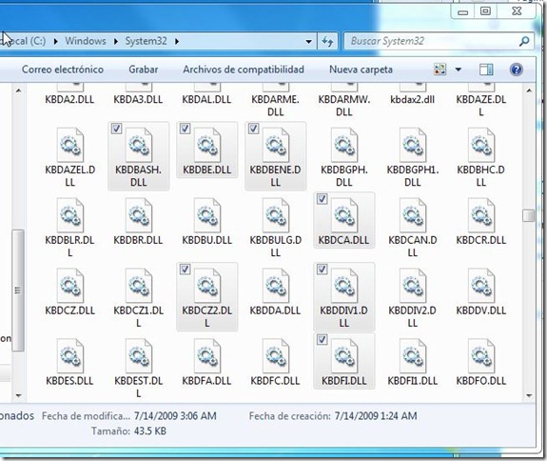Screen dimensions: 547x461
Task: Select the KBDDIV2.DLL file icon
Action: (x=413, y=286)
